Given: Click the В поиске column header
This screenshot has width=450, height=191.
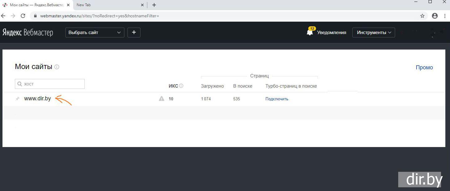Looking at the screenshot, I should 243,86.
